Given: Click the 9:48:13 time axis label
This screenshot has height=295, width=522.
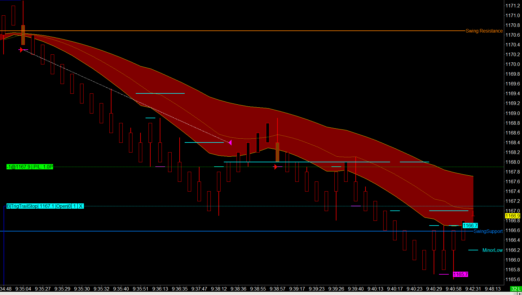Looking at the screenshot, I should point(493,289).
